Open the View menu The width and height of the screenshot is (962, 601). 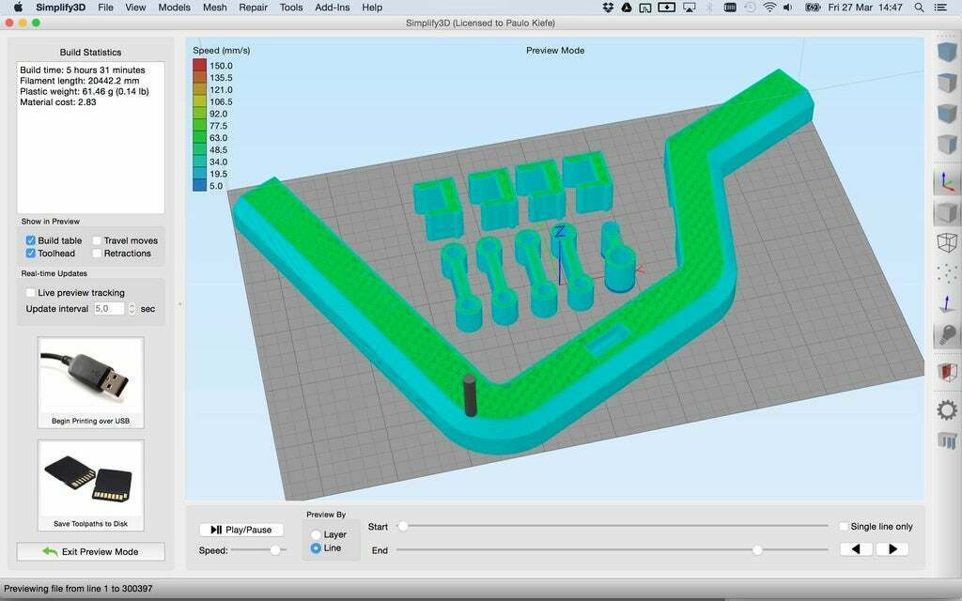(x=135, y=8)
